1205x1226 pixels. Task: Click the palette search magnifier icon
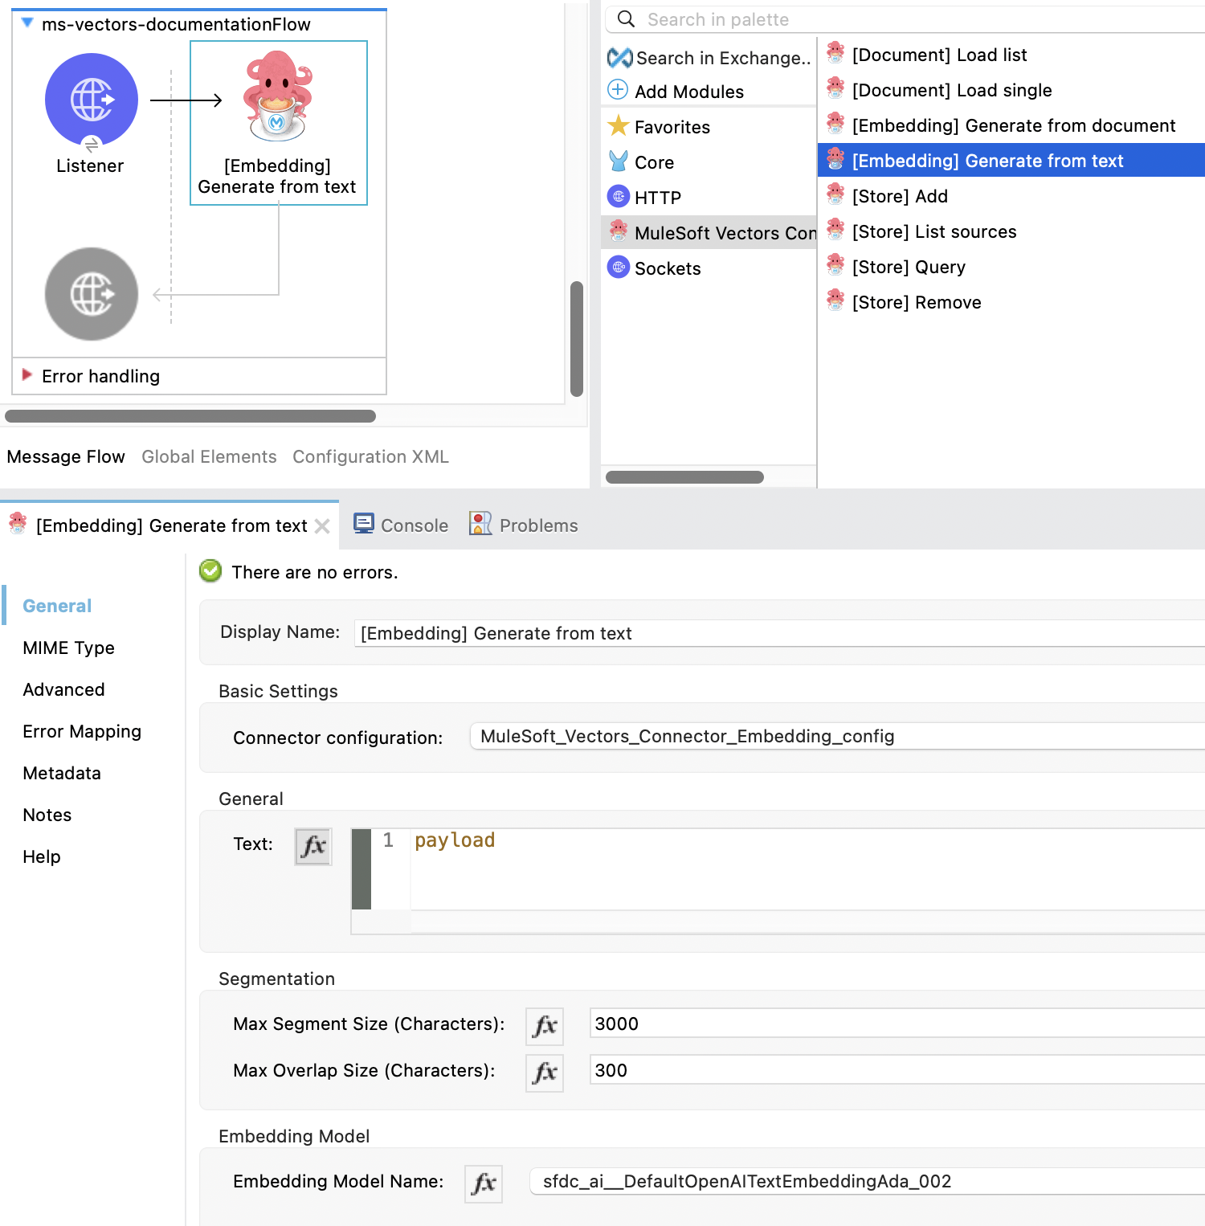[626, 19]
